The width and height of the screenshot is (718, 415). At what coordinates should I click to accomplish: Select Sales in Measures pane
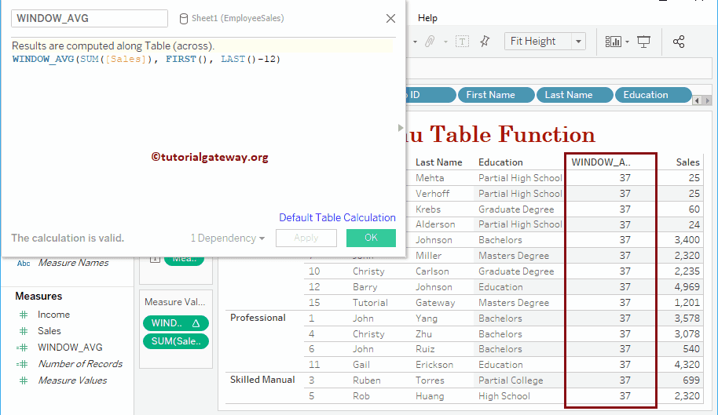click(x=49, y=331)
